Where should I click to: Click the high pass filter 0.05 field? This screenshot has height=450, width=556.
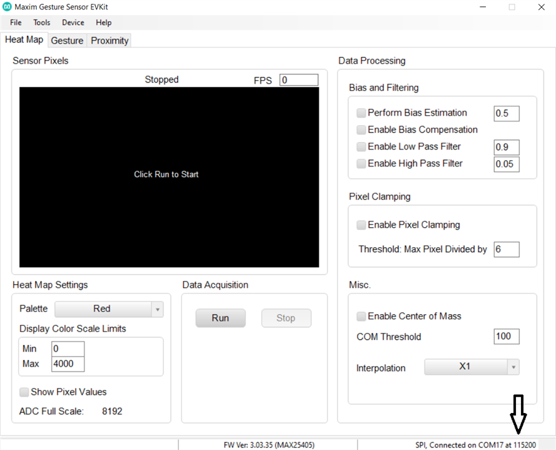tap(507, 164)
